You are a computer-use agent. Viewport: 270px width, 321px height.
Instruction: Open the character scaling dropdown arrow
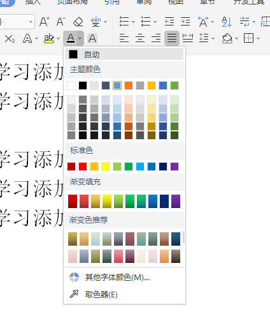212,22
